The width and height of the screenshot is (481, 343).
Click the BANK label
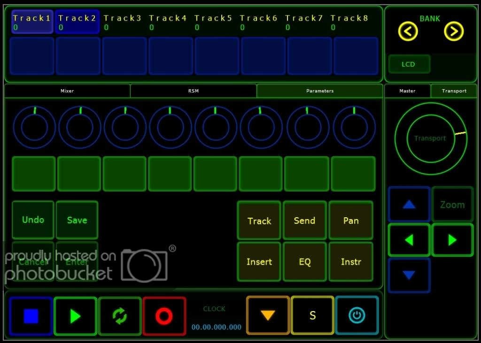coord(430,18)
